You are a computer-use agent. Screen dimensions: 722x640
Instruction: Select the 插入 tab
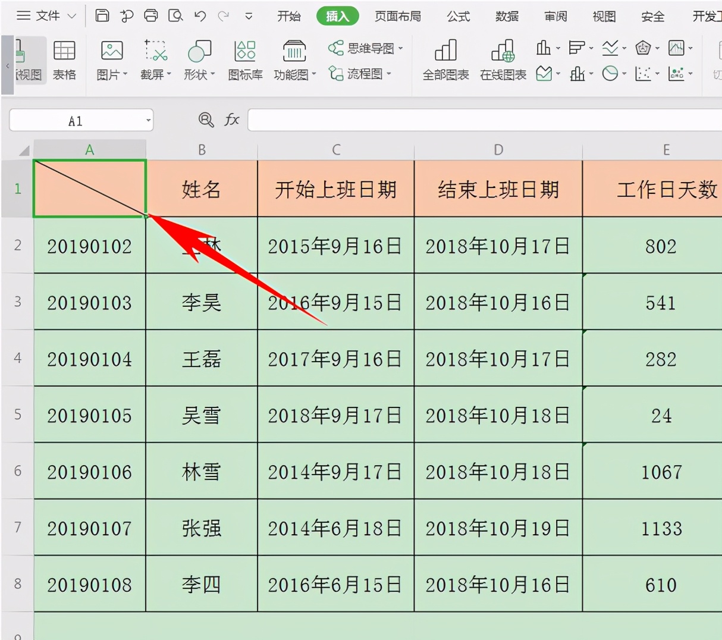pos(337,16)
